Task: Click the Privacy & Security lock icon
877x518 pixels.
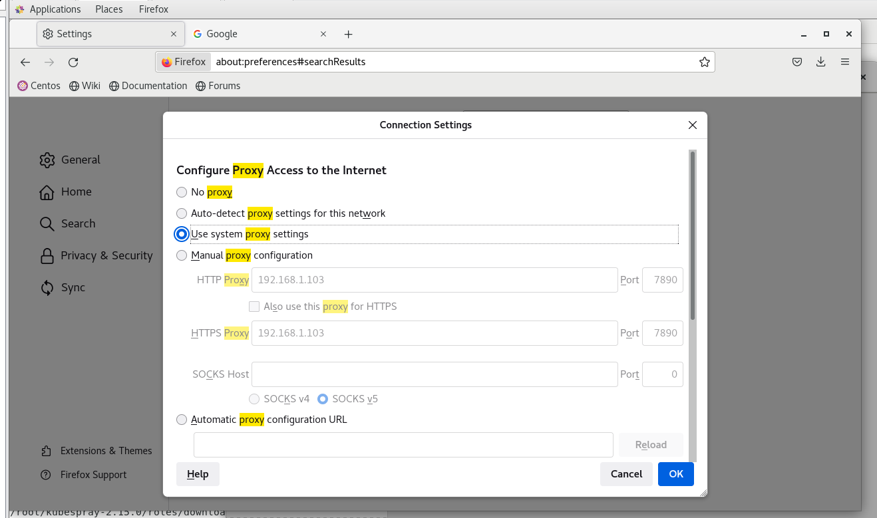Action: (x=47, y=255)
